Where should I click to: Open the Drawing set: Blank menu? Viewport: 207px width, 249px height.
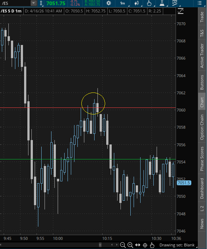[177, 245]
